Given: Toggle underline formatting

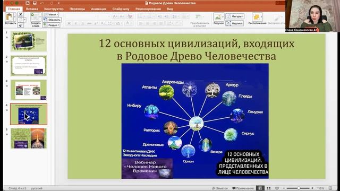Looking at the screenshot, I should tap(82, 23).
